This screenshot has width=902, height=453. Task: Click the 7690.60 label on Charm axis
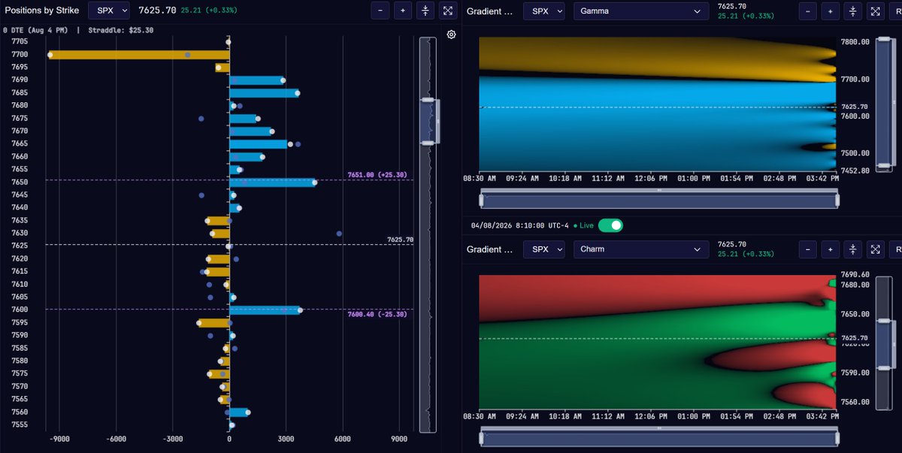(x=855, y=275)
